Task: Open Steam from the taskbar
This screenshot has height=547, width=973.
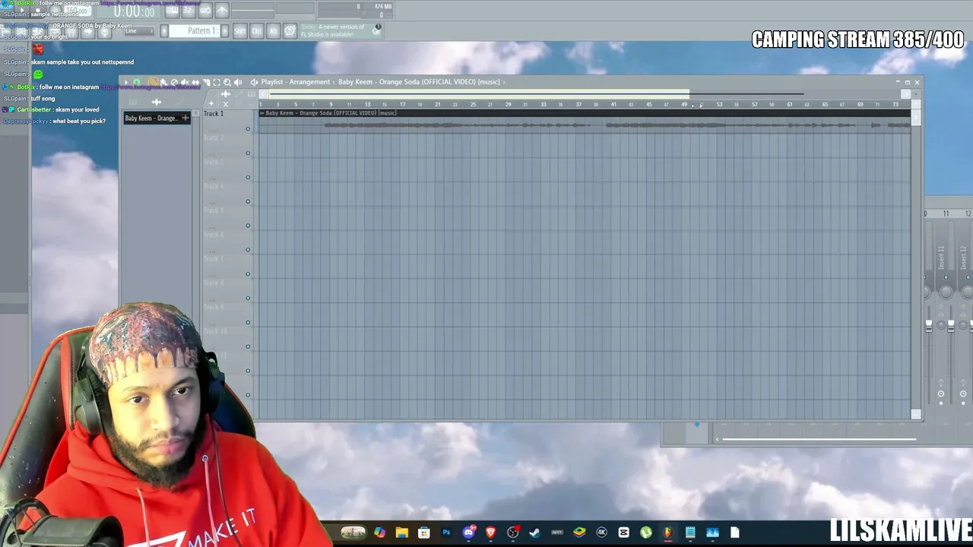Action: (x=534, y=533)
